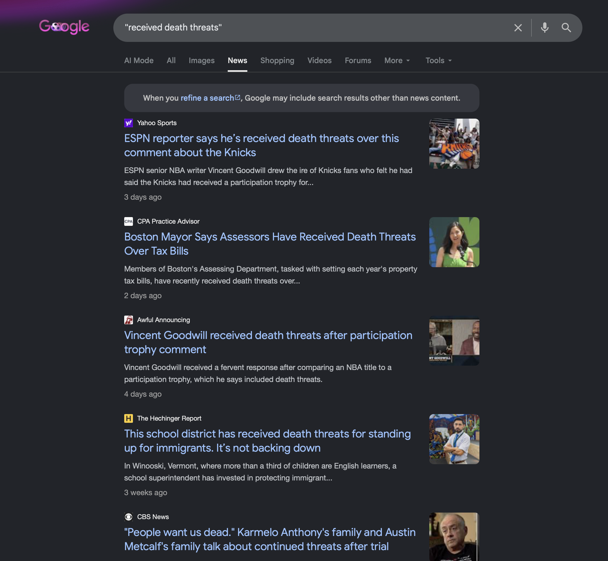Screen dimensions: 608x561
Task: Start voice search with the microphone icon
Action: (545, 28)
